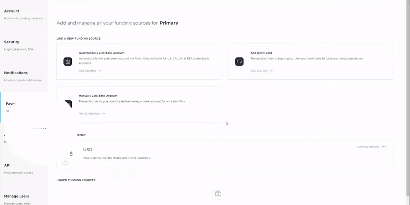
Task: Click the Verify Identity link
Action: coord(92,114)
